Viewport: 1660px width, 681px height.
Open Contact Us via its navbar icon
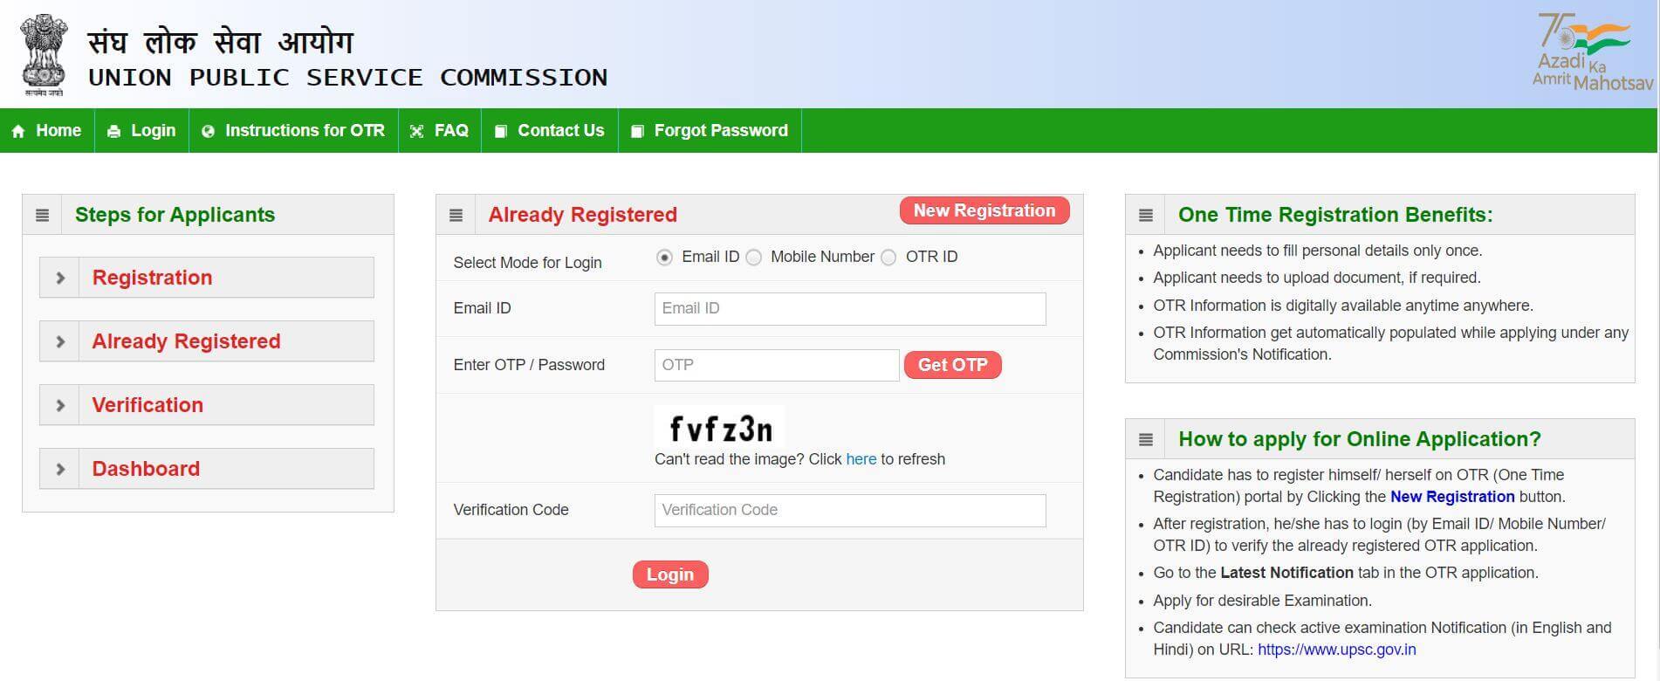pos(499,130)
